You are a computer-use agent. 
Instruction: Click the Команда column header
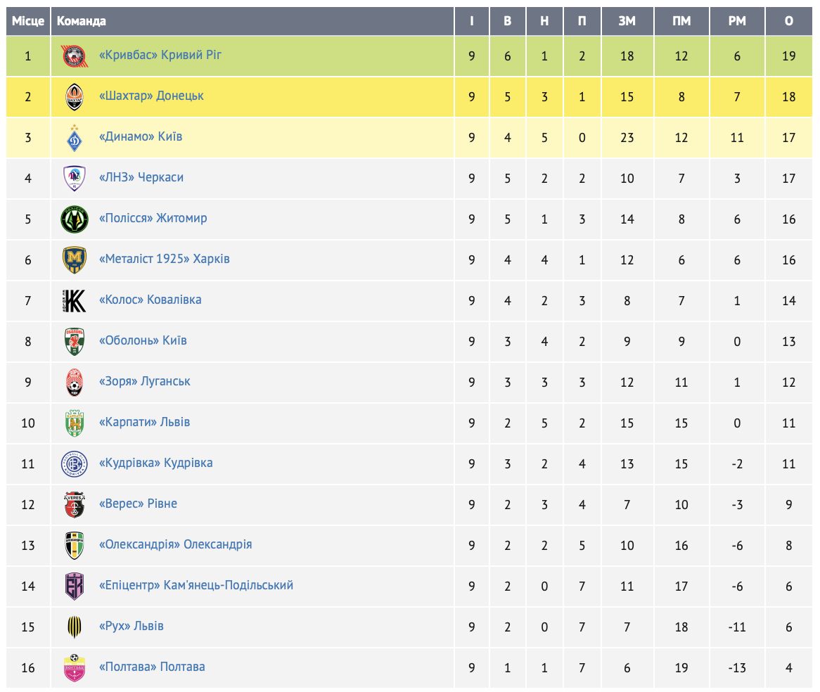[x=82, y=21]
